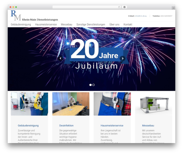Select first slide indicator dot
Screen dimensions: 183x154
click(90, 85)
